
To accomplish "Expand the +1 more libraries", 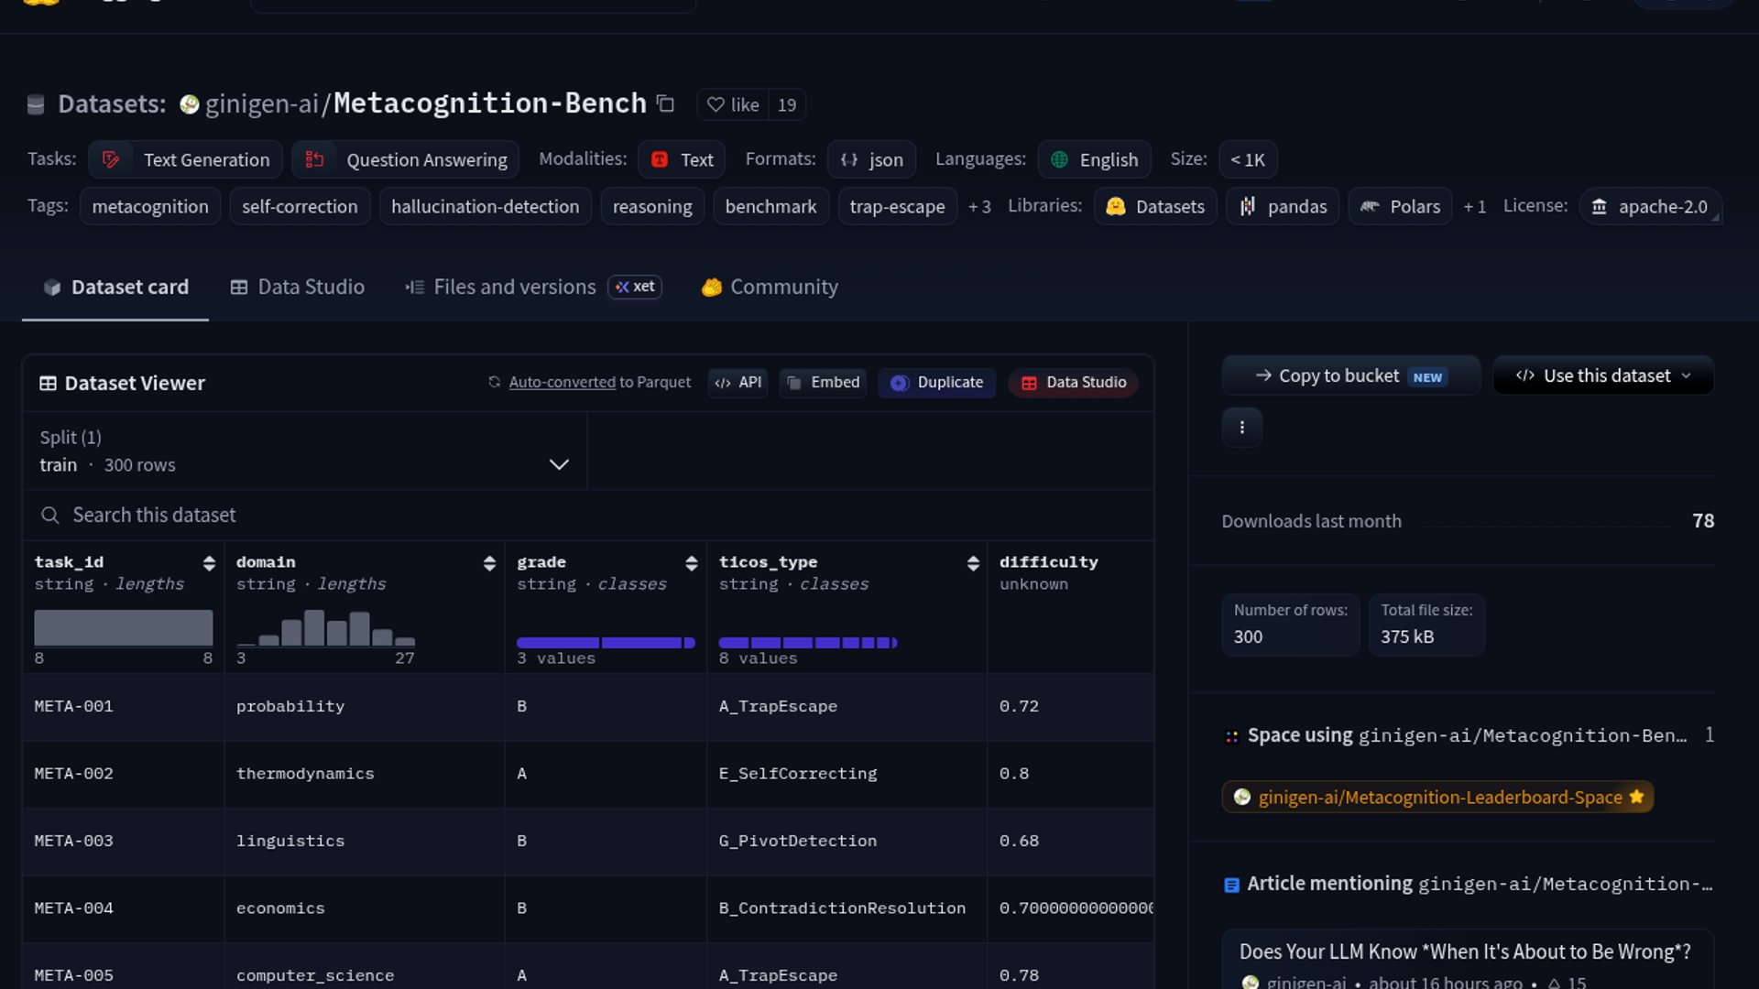I will point(1474,207).
